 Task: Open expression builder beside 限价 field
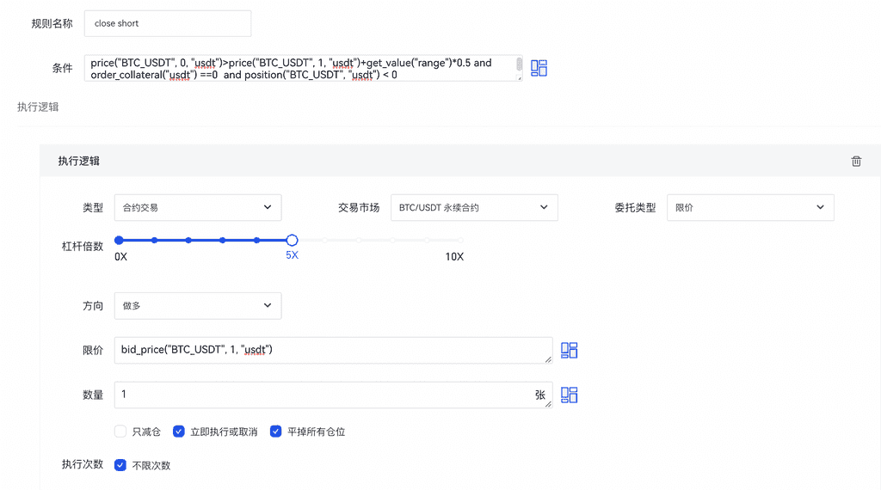(x=570, y=350)
